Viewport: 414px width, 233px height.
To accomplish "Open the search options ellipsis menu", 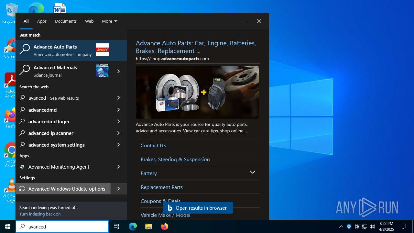I will tap(245, 21).
